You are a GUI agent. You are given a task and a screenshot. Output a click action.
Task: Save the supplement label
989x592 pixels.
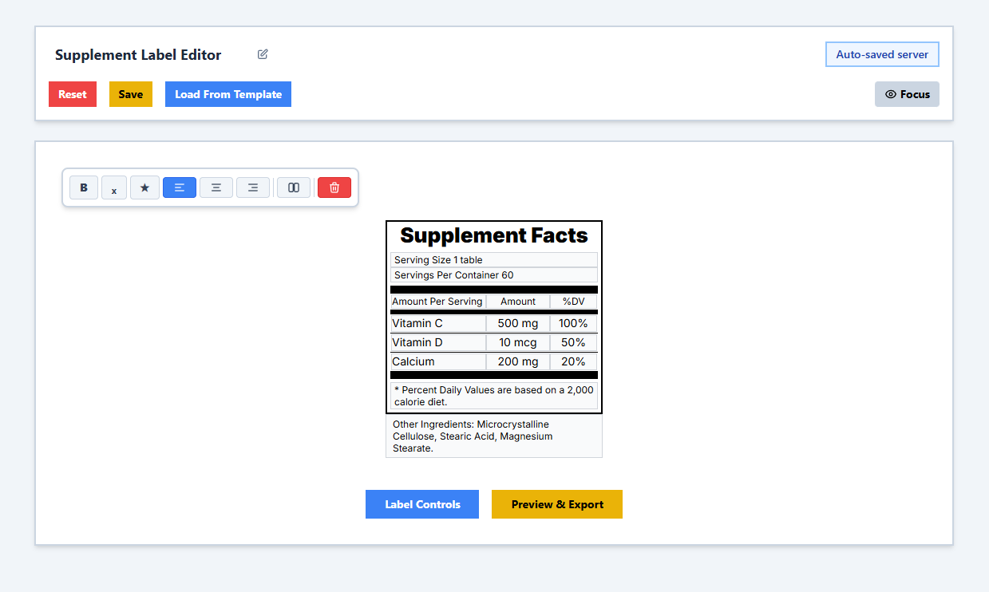point(131,94)
